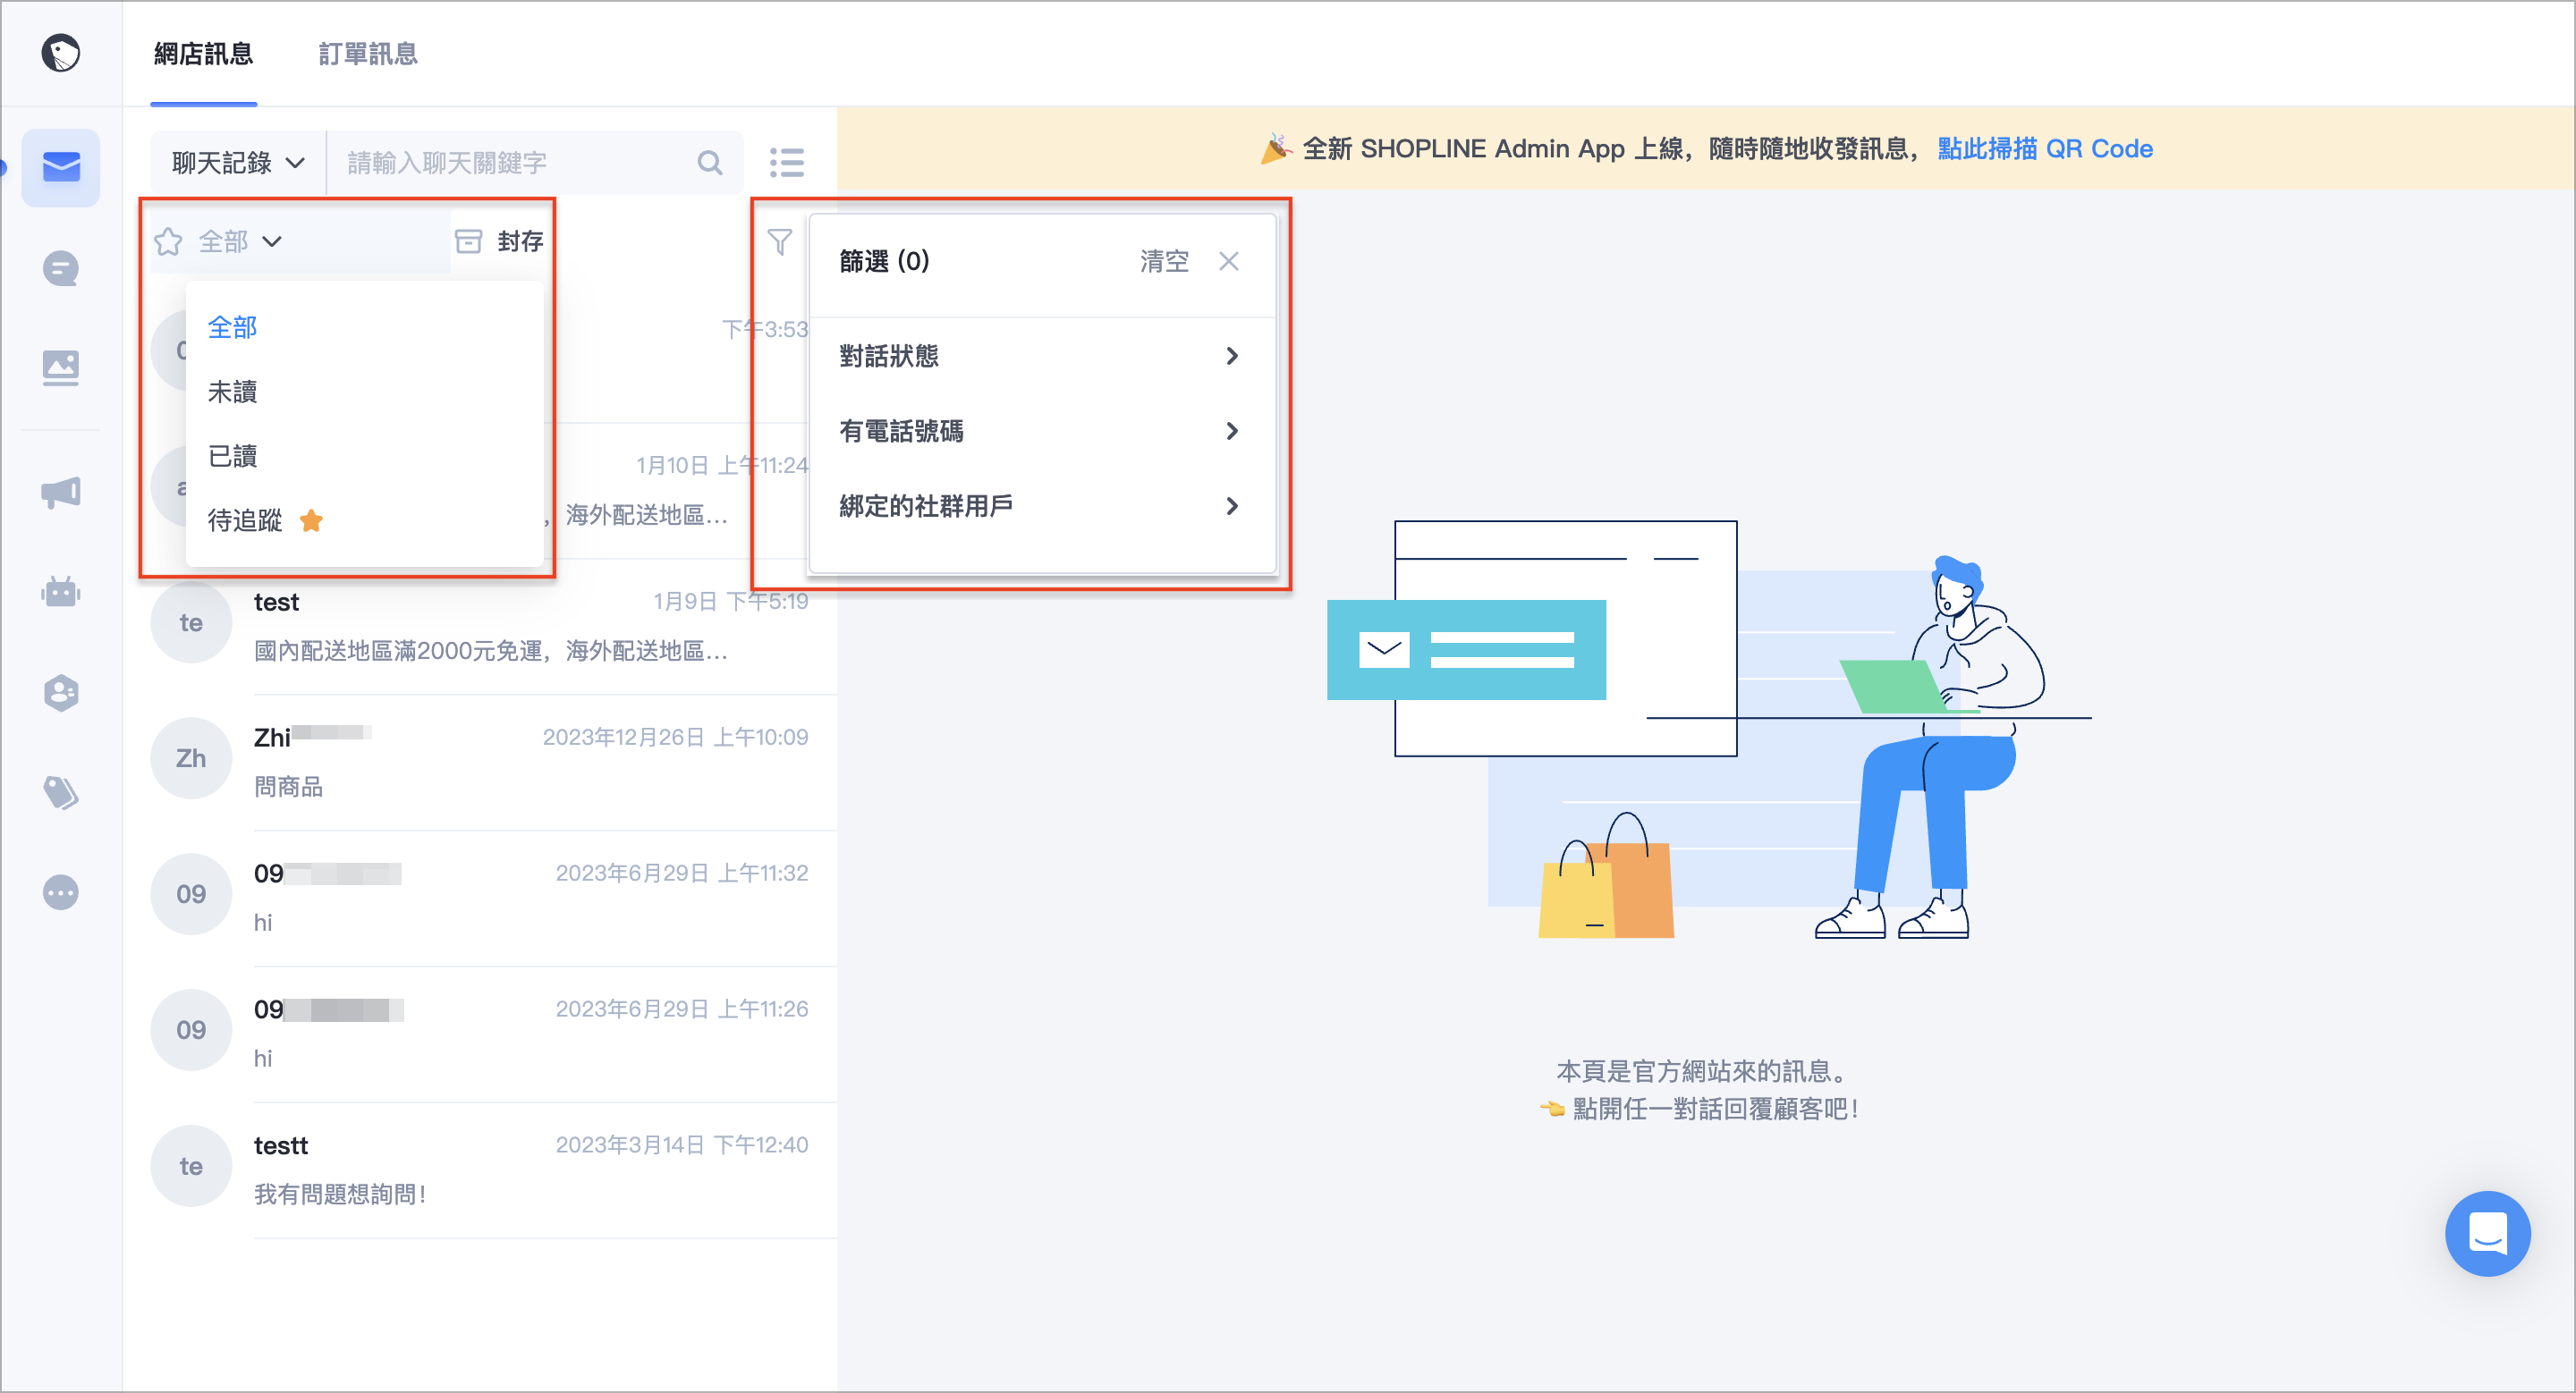Open the list view icon beside search

click(x=787, y=162)
